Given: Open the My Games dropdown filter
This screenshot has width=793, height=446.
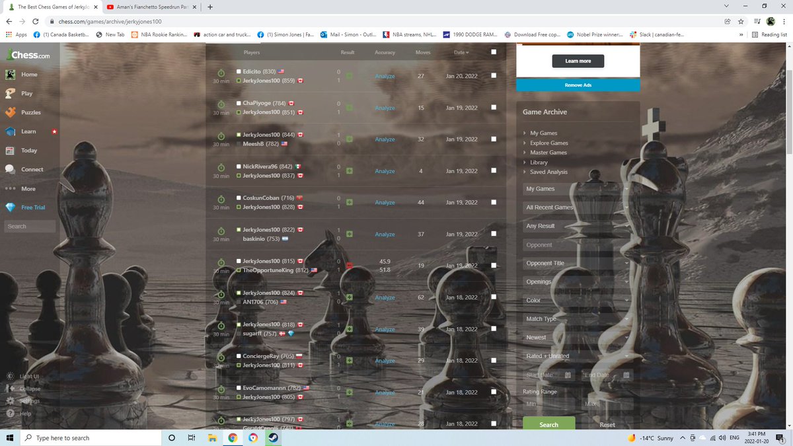Looking at the screenshot, I should tap(578, 189).
